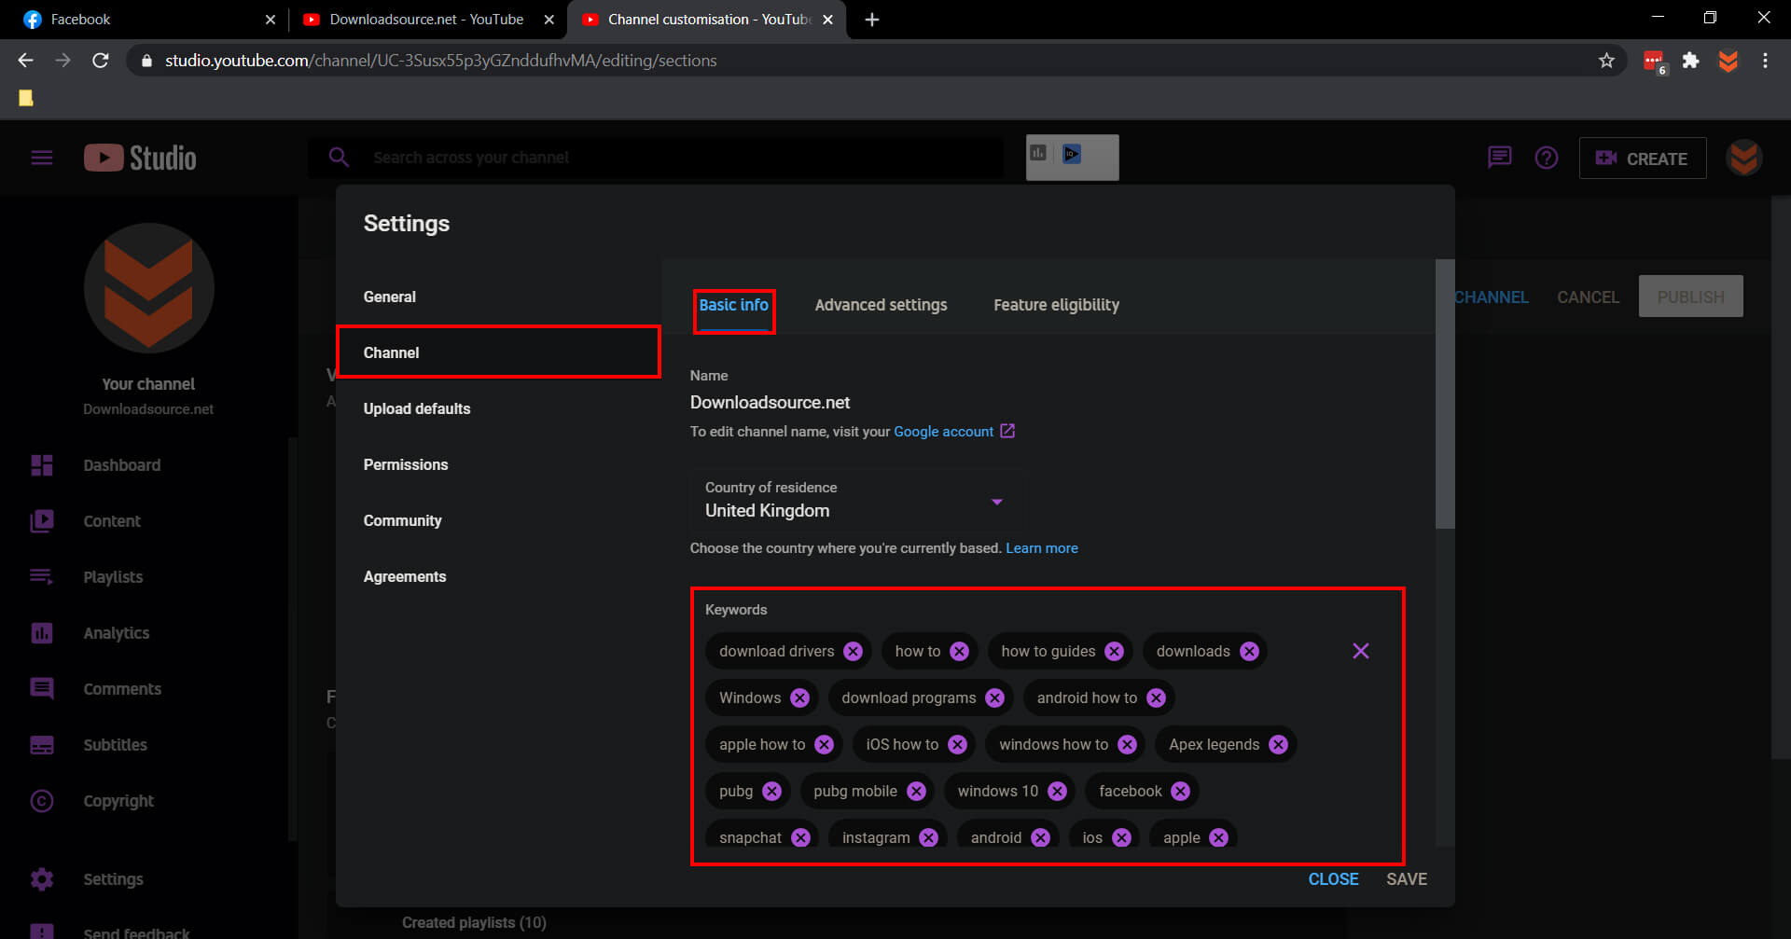
Task: Remove the 'windows how to' keyword
Action: pyautogui.click(x=1127, y=744)
